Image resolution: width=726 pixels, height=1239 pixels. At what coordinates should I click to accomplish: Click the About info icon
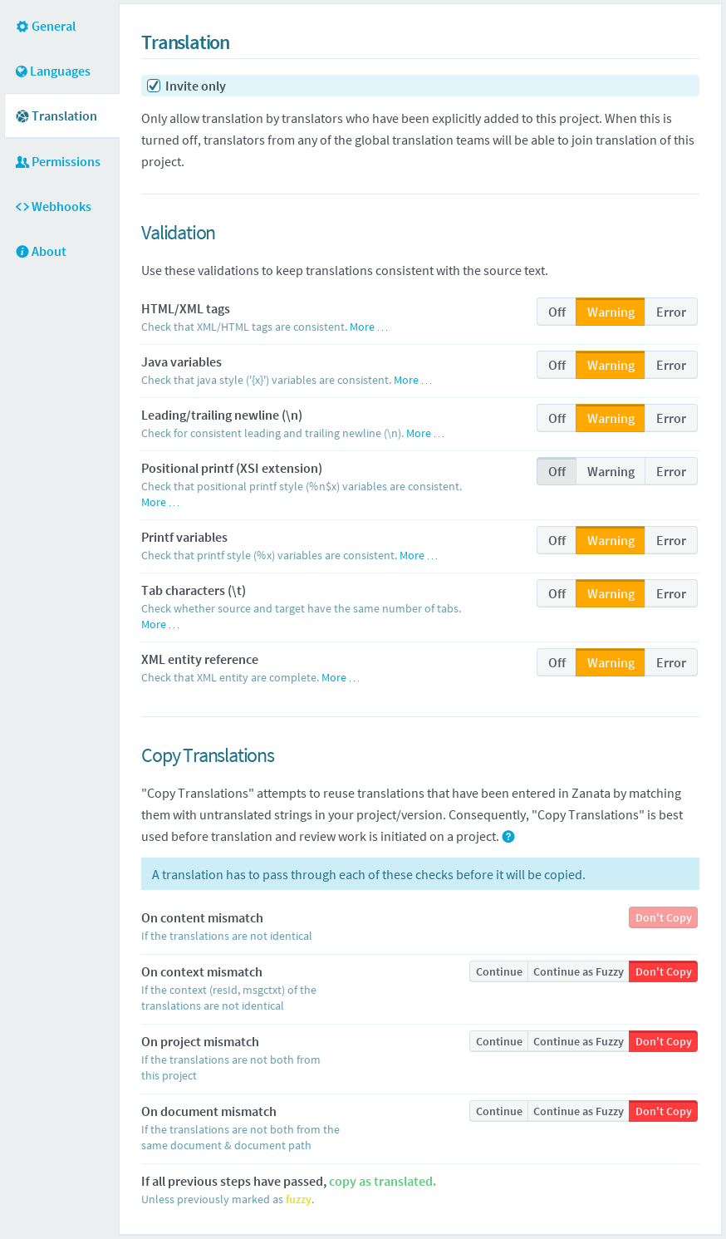(x=22, y=252)
